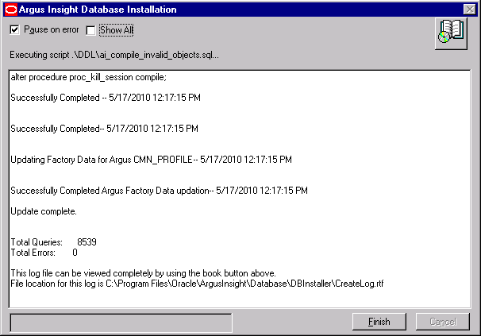Click the empty progress bar

(x=121, y=322)
